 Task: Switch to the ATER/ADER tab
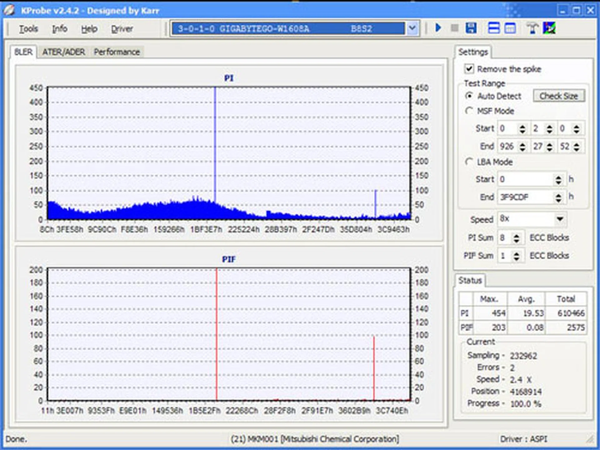(x=64, y=52)
